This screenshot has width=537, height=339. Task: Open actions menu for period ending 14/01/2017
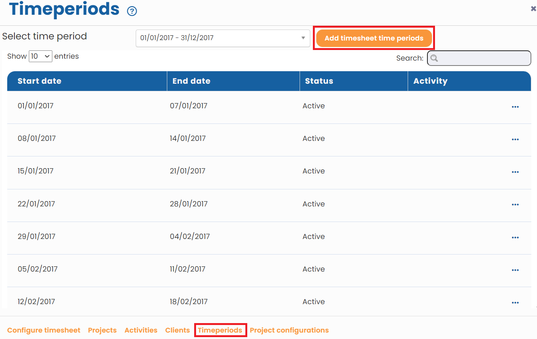[x=515, y=139]
